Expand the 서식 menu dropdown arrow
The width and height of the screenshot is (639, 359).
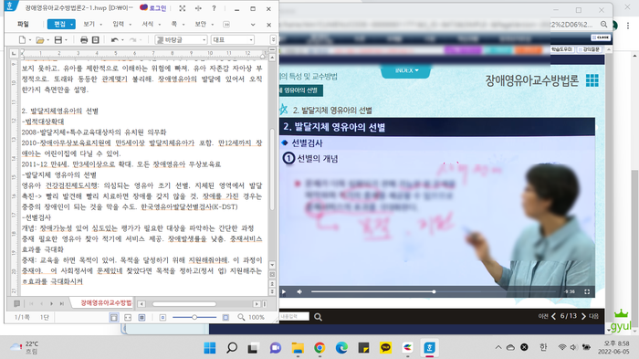click(x=160, y=25)
